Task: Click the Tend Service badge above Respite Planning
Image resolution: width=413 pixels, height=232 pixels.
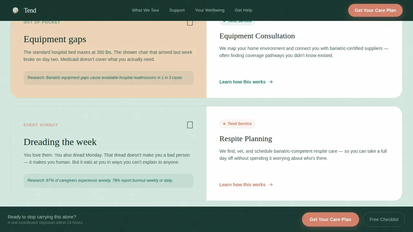Action: tap(237, 124)
